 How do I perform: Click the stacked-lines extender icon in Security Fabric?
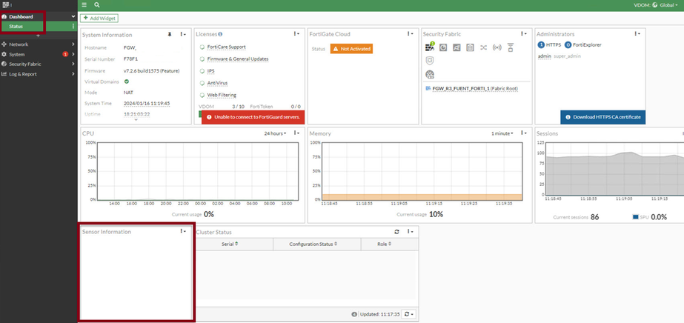click(511, 47)
